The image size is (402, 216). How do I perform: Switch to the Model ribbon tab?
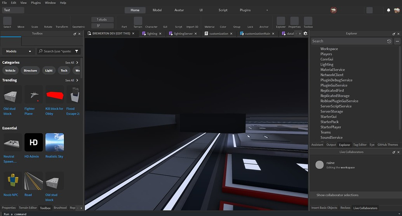pyautogui.click(x=157, y=10)
